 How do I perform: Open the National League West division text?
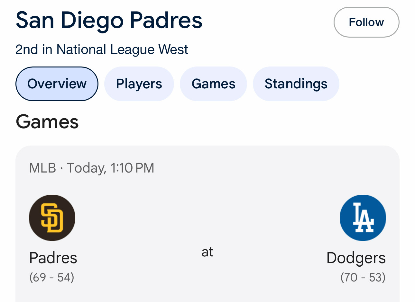click(122, 49)
